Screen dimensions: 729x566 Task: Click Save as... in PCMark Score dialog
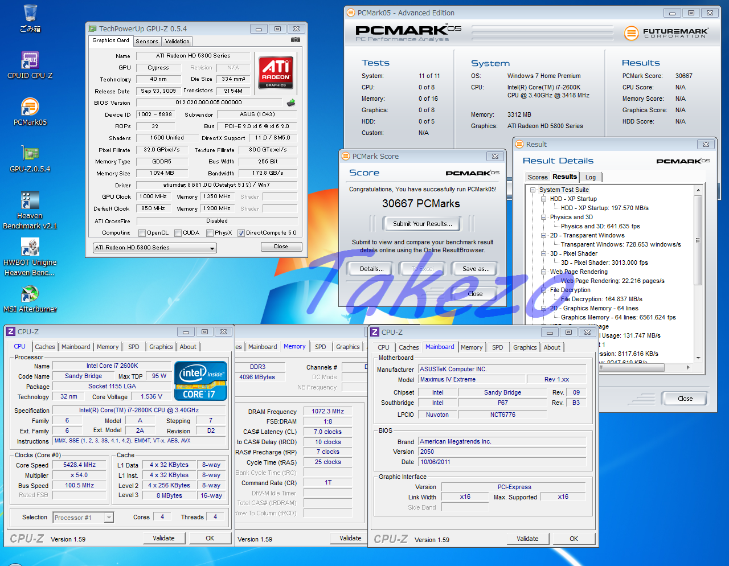click(476, 269)
